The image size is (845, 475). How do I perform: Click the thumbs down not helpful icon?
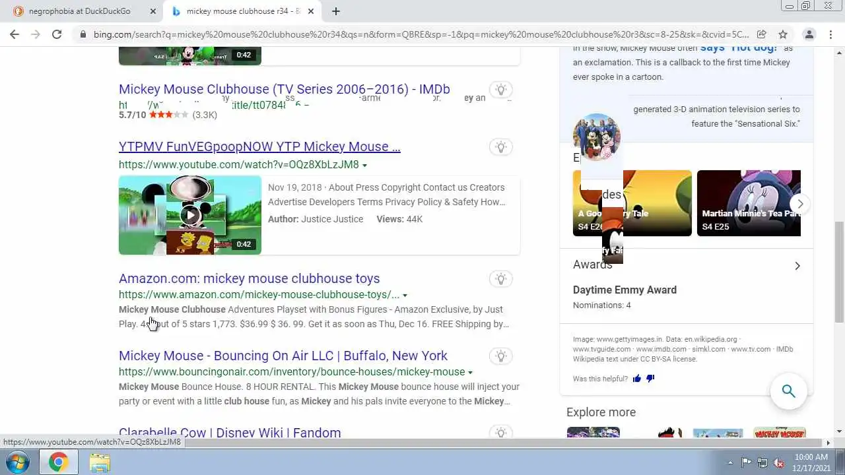650,379
